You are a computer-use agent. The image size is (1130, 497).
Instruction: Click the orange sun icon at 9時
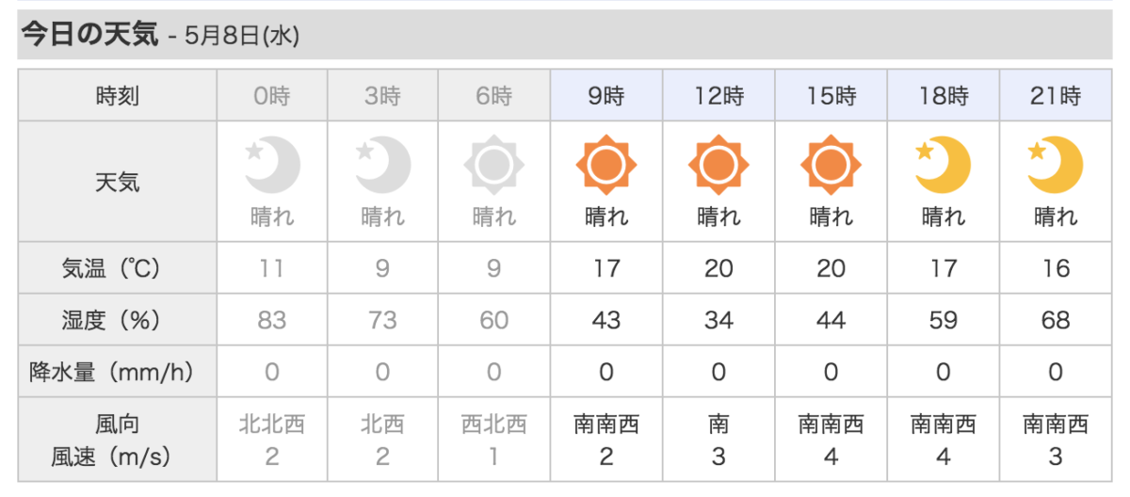[x=606, y=166]
